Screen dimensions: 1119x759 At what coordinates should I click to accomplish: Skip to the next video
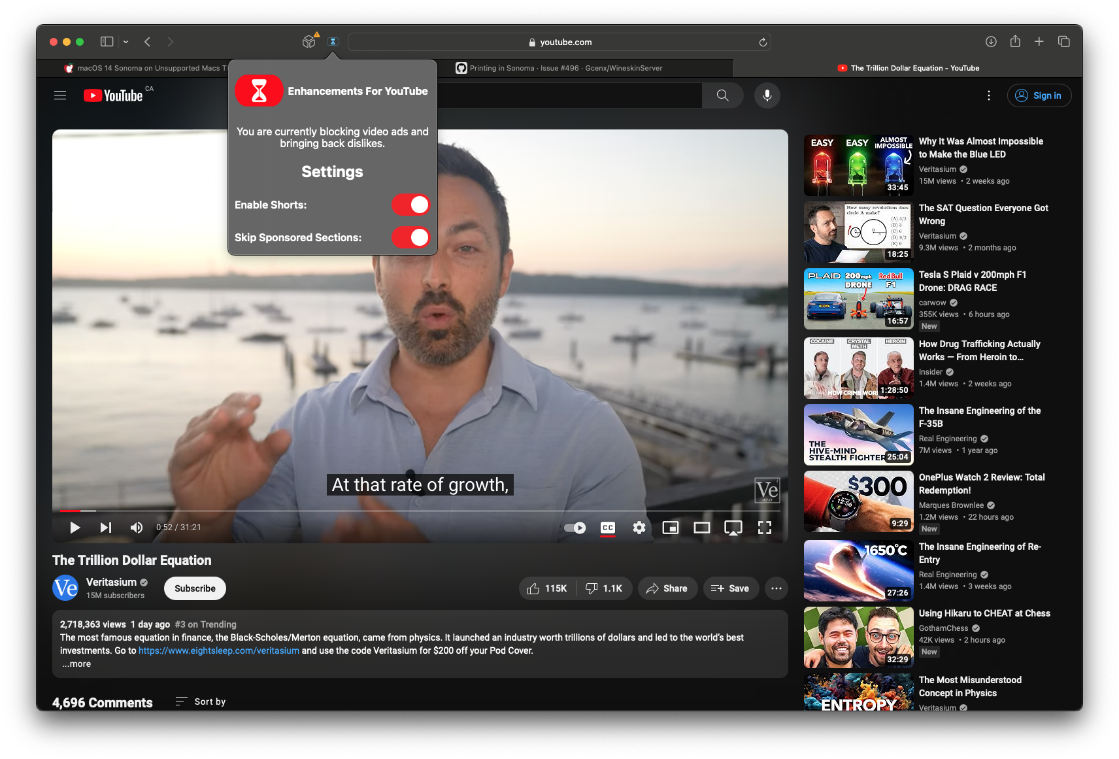105,528
